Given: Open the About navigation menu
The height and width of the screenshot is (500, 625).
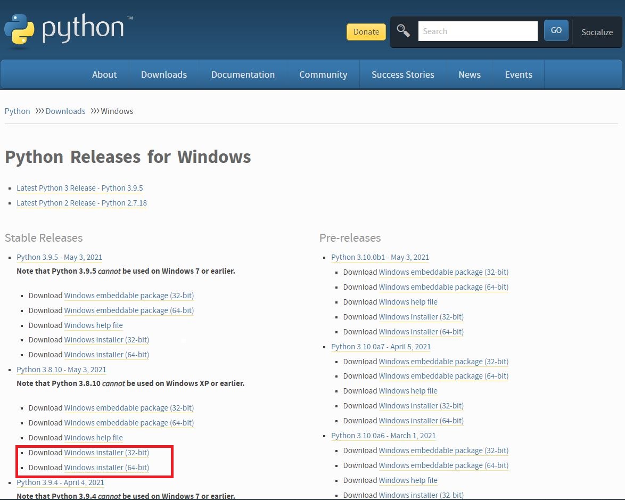Looking at the screenshot, I should (x=104, y=75).
